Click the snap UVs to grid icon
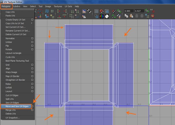Viewport: 175px width, 125px height. [x=52, y=11]
